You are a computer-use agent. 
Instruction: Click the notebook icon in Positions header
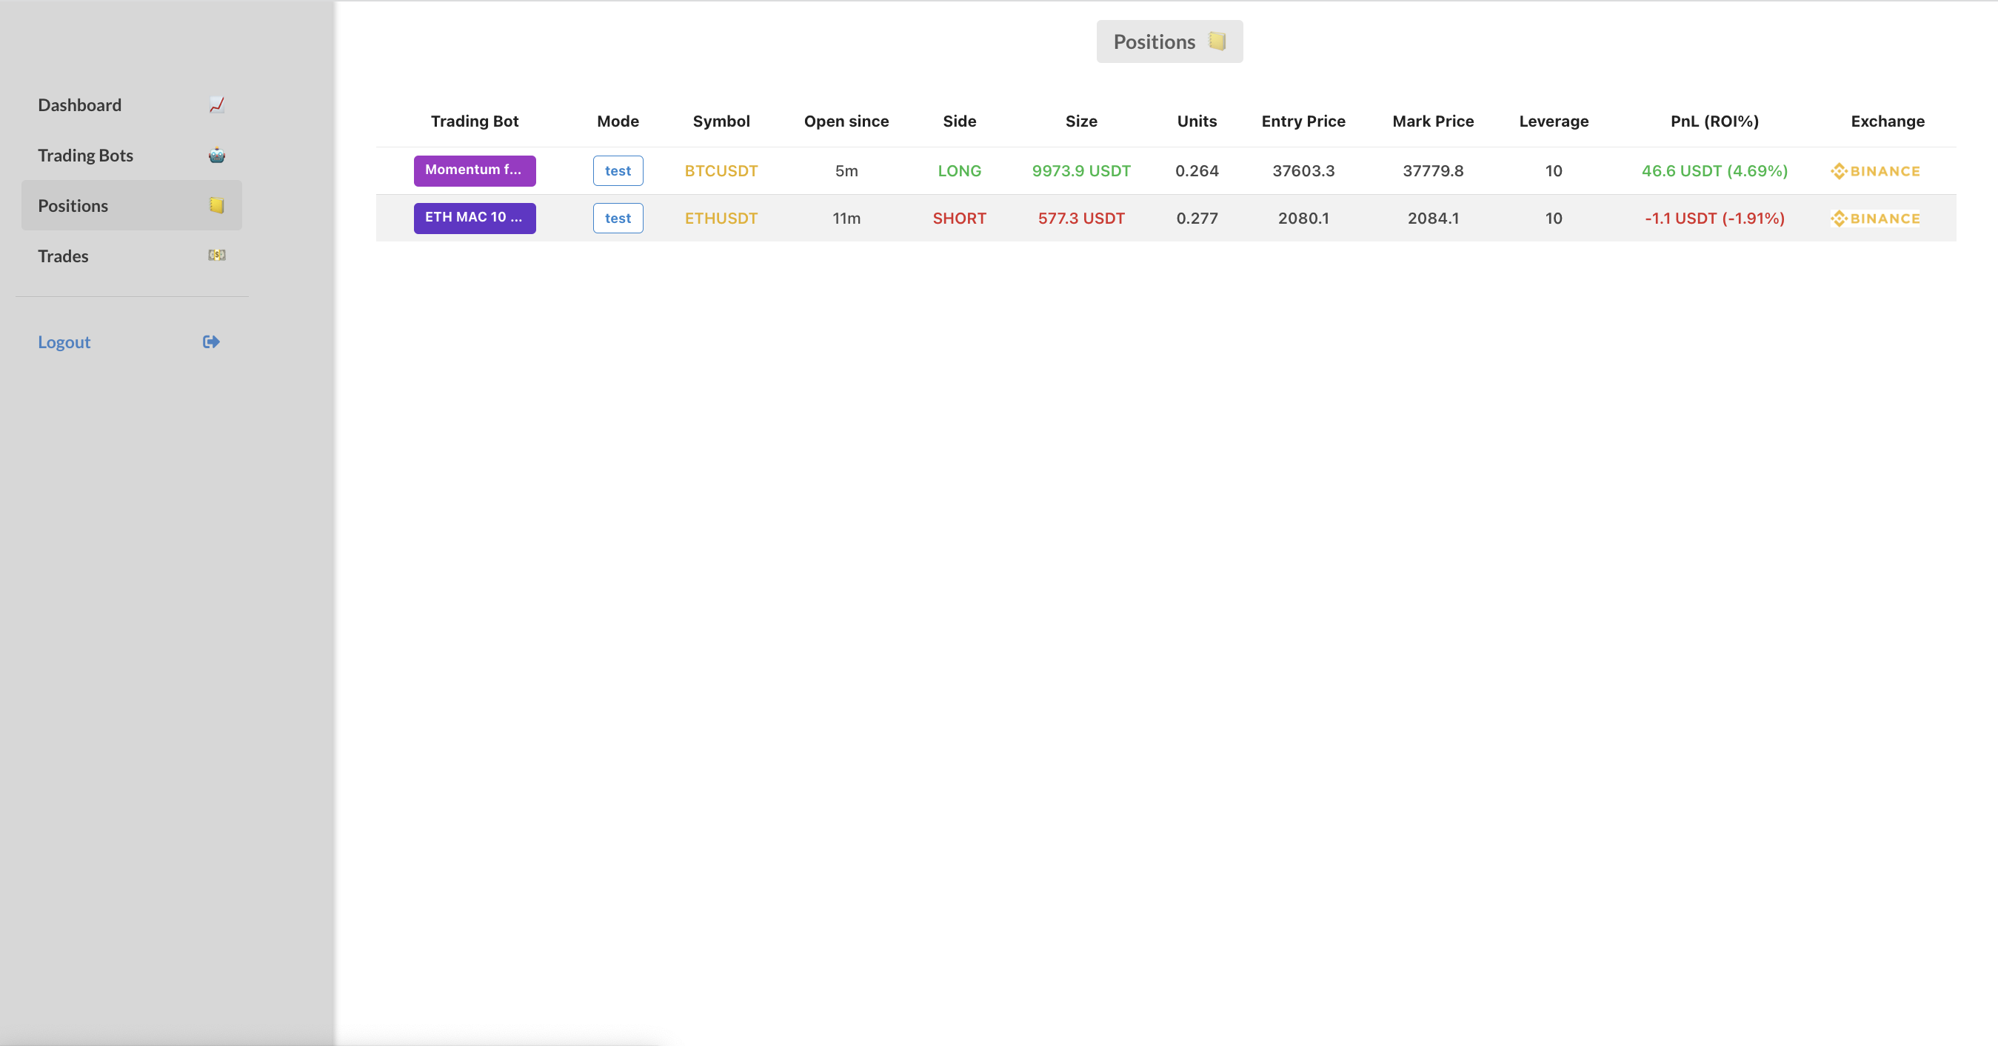point(1217,41)
